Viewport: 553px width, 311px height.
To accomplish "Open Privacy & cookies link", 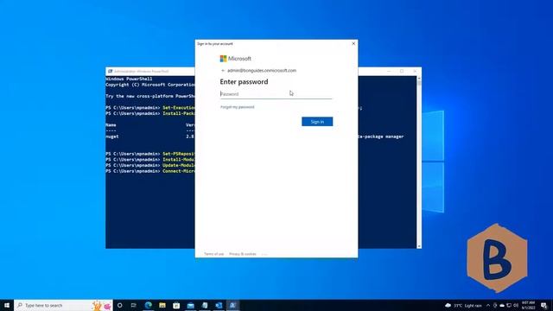I will [242, 254].
